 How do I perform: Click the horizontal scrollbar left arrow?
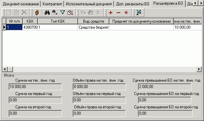tap(5, 69)
